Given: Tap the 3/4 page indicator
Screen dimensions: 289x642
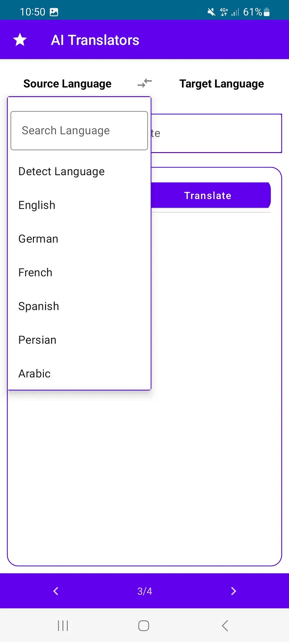Looking at the screenshot, I should click(144, 591).
